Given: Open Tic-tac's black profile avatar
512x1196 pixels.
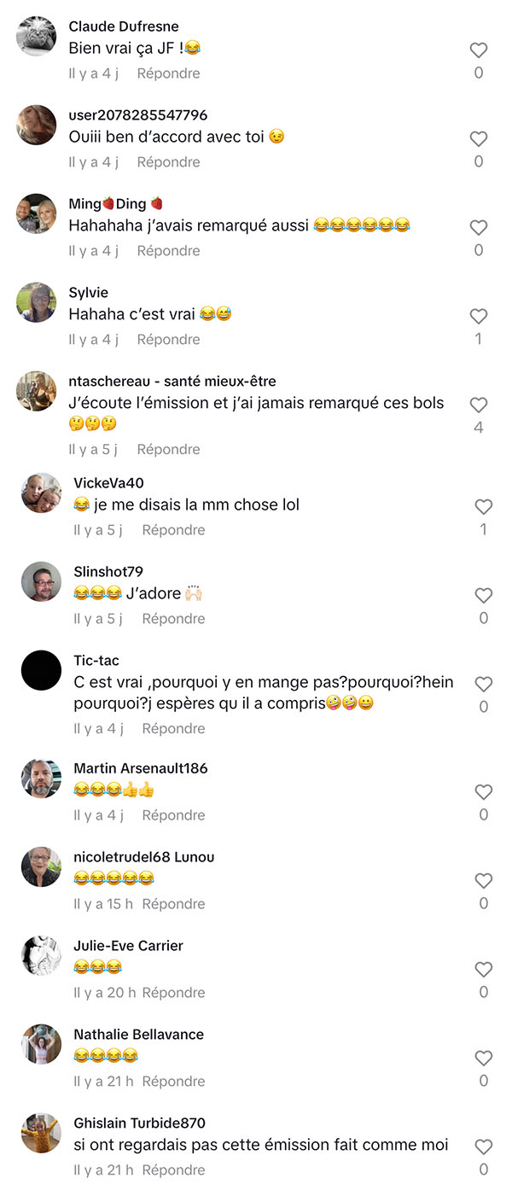Looking at the screenshot, I should click(41, 671).
